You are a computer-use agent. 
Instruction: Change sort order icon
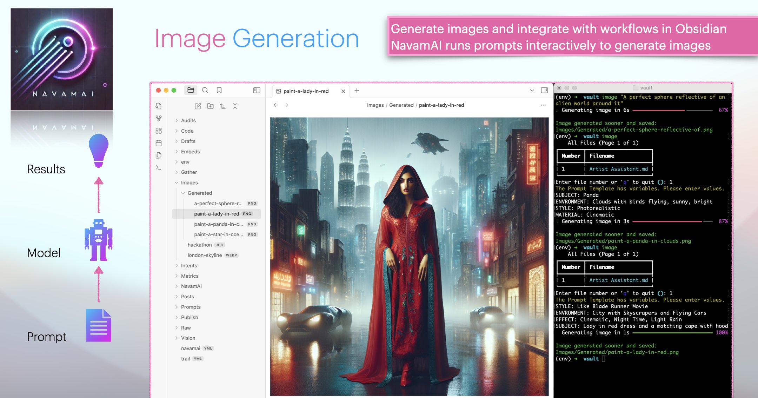coord(222,106)
